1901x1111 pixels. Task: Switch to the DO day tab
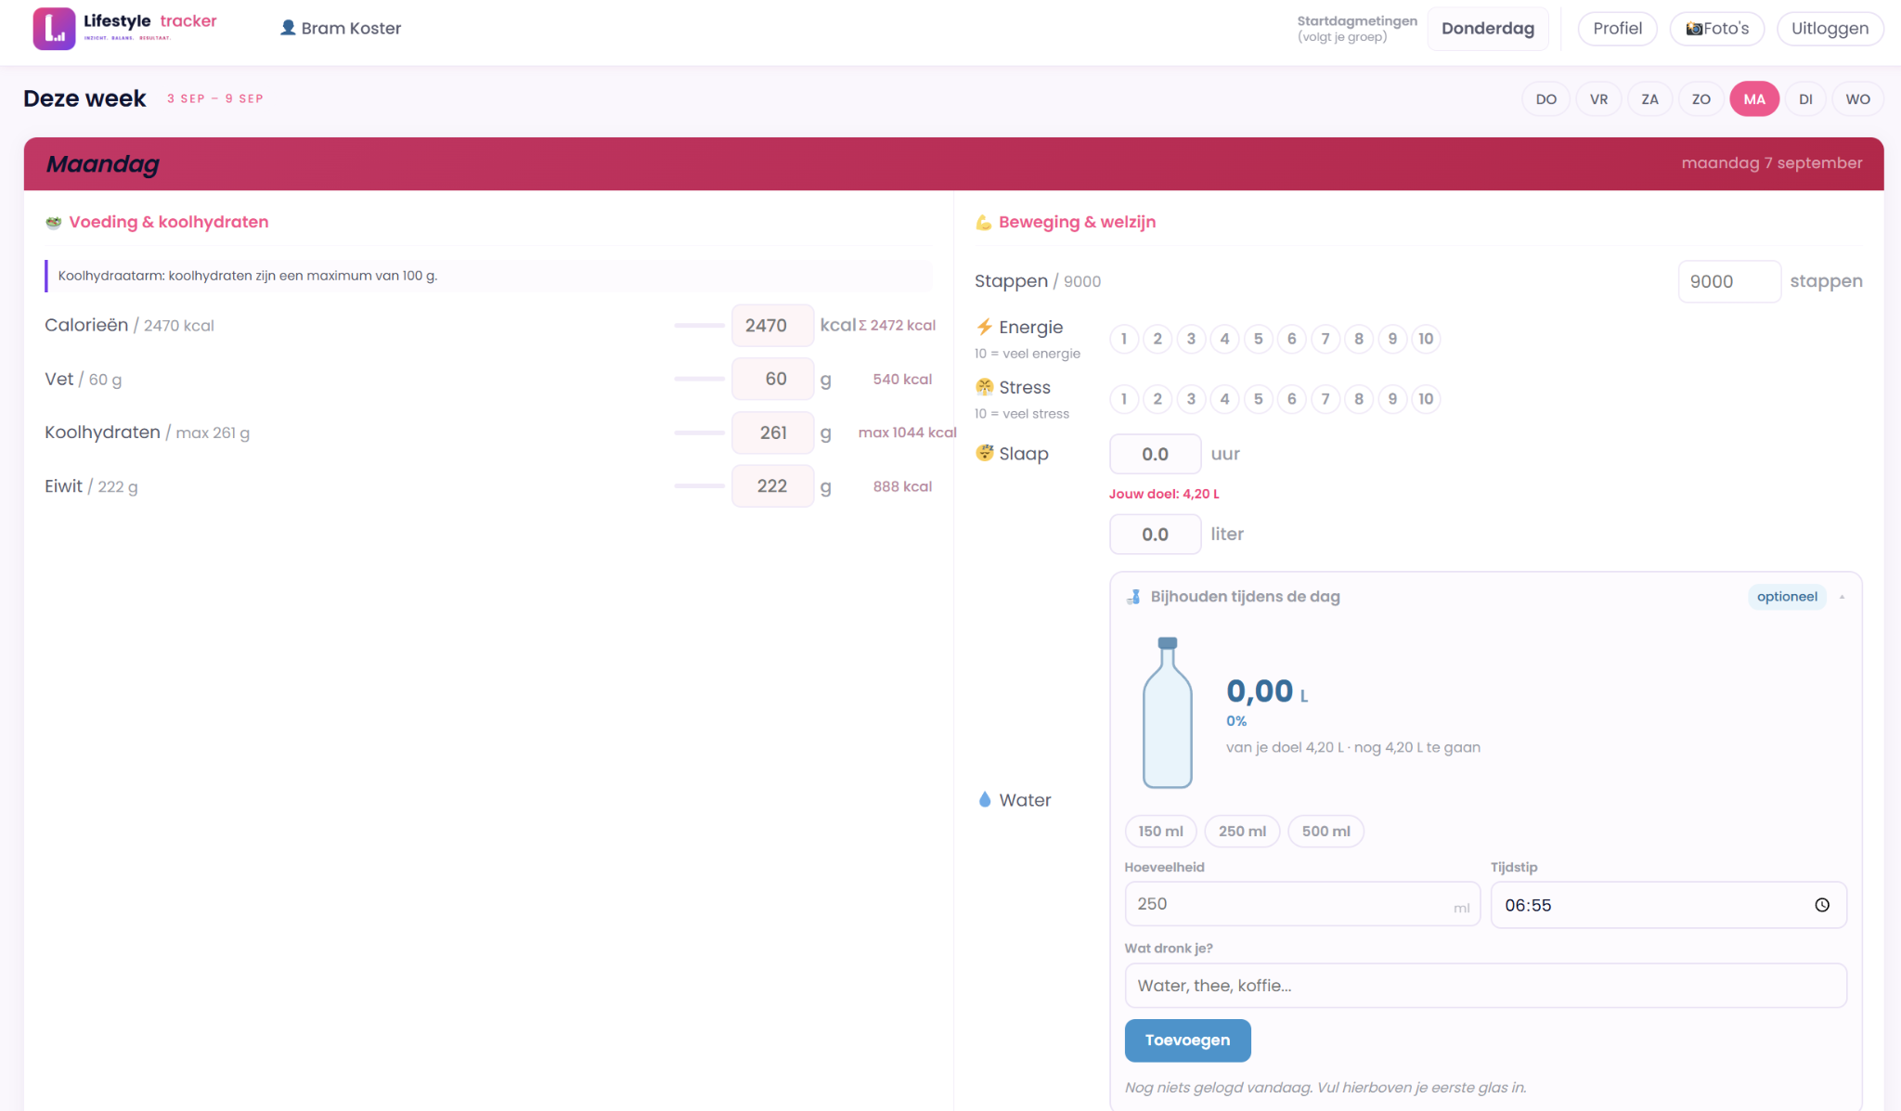pyautogui.click(x=1546, y=99)
